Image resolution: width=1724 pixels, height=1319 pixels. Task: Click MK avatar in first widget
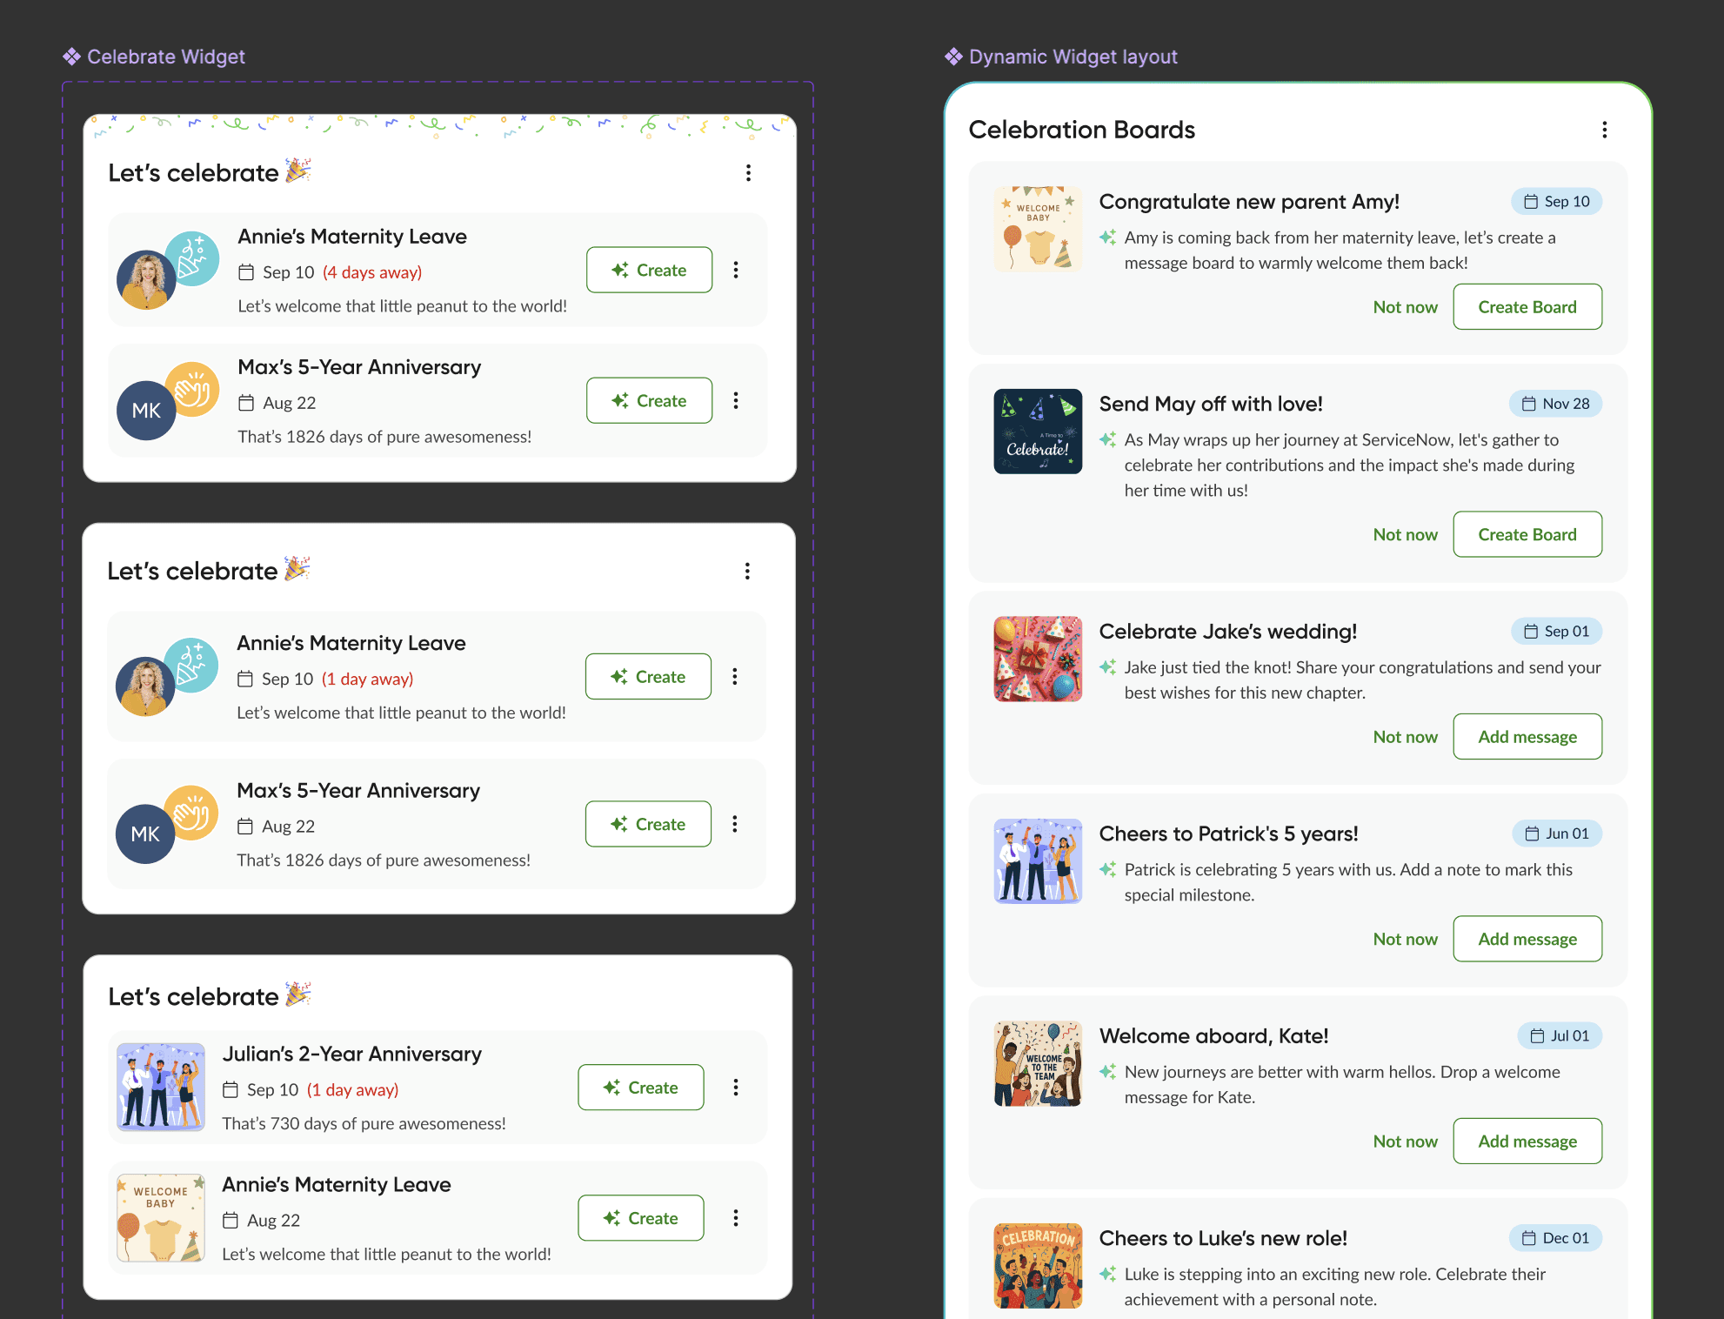tap(145, 411)
